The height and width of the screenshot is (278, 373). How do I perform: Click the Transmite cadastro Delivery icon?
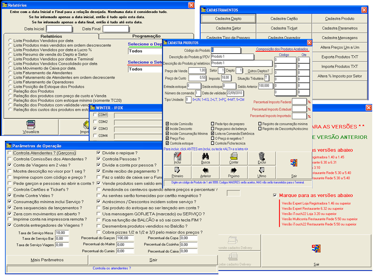coord(233,240)
